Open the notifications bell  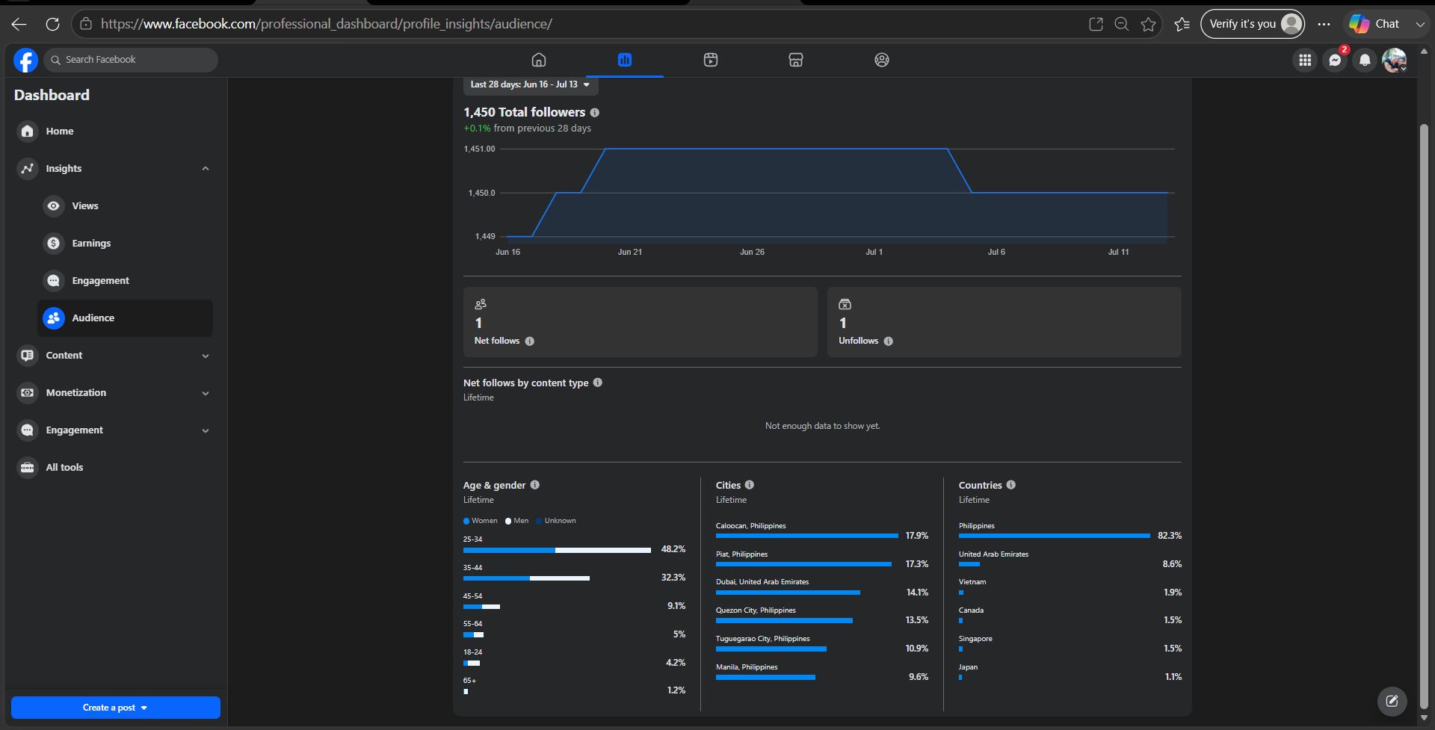1365,61
